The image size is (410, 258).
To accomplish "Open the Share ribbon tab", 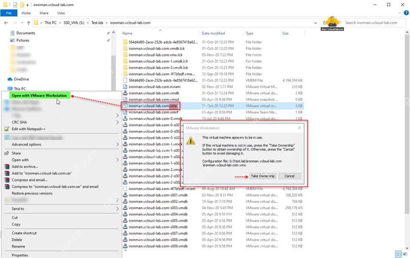I will [44, 13].
